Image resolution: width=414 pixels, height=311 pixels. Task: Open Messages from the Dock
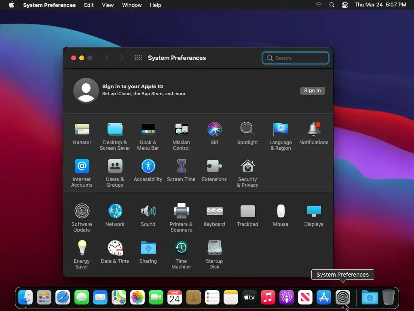pyautogui.click(x=82, y=297)
